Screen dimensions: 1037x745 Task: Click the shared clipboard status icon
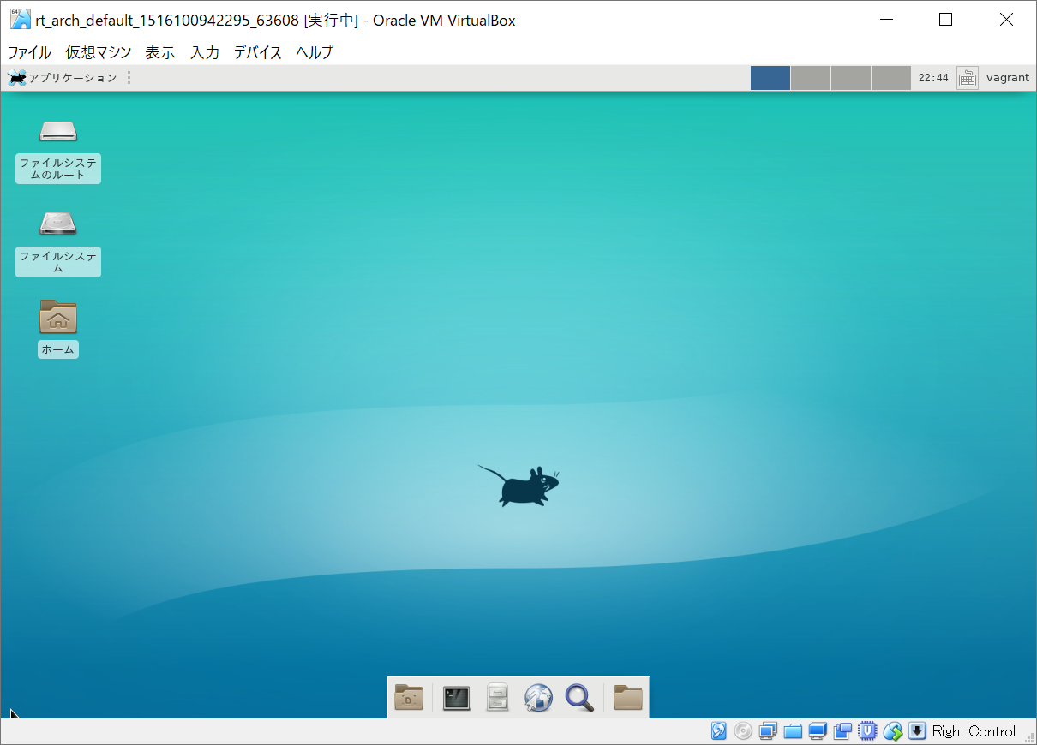(842, 731)
